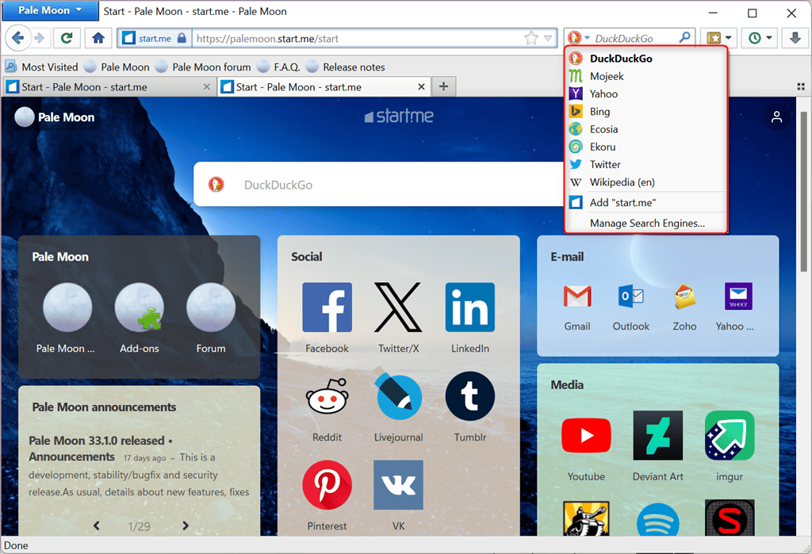Image resolution: width=812 pixels, height=554 pixels.
Task: Open Outlook from the E-mail widget
Action: (630, 307)
